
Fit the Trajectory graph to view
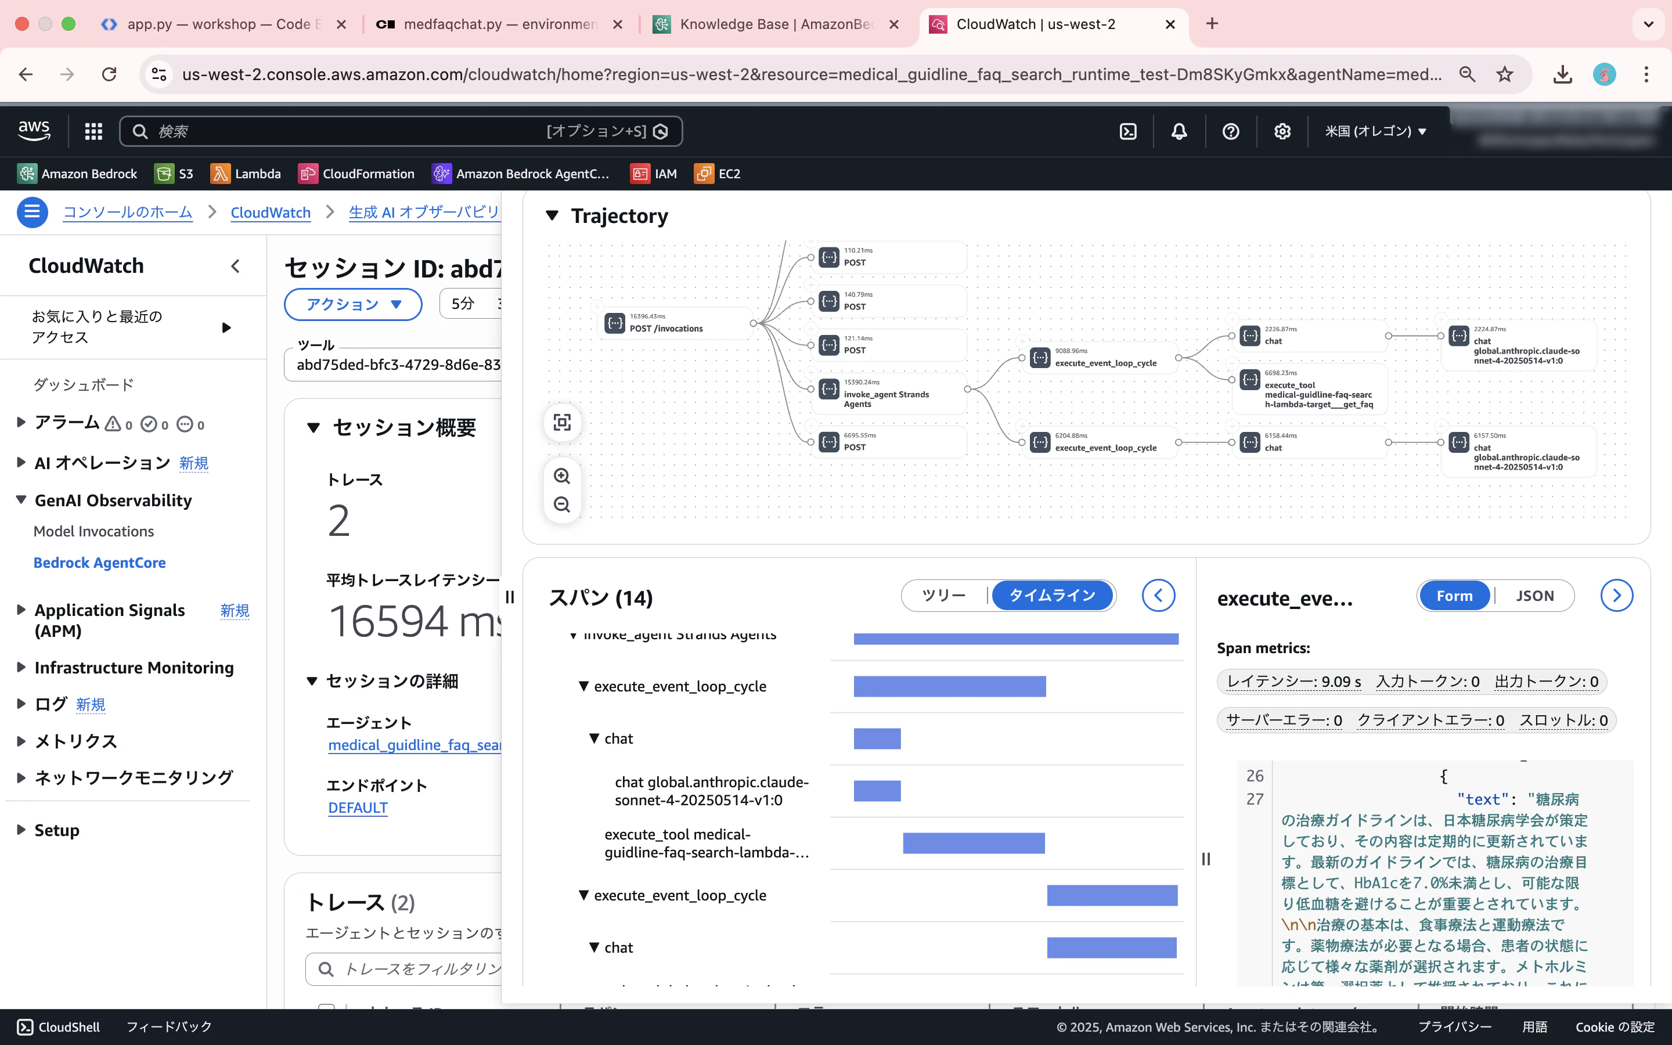(563, 422)
